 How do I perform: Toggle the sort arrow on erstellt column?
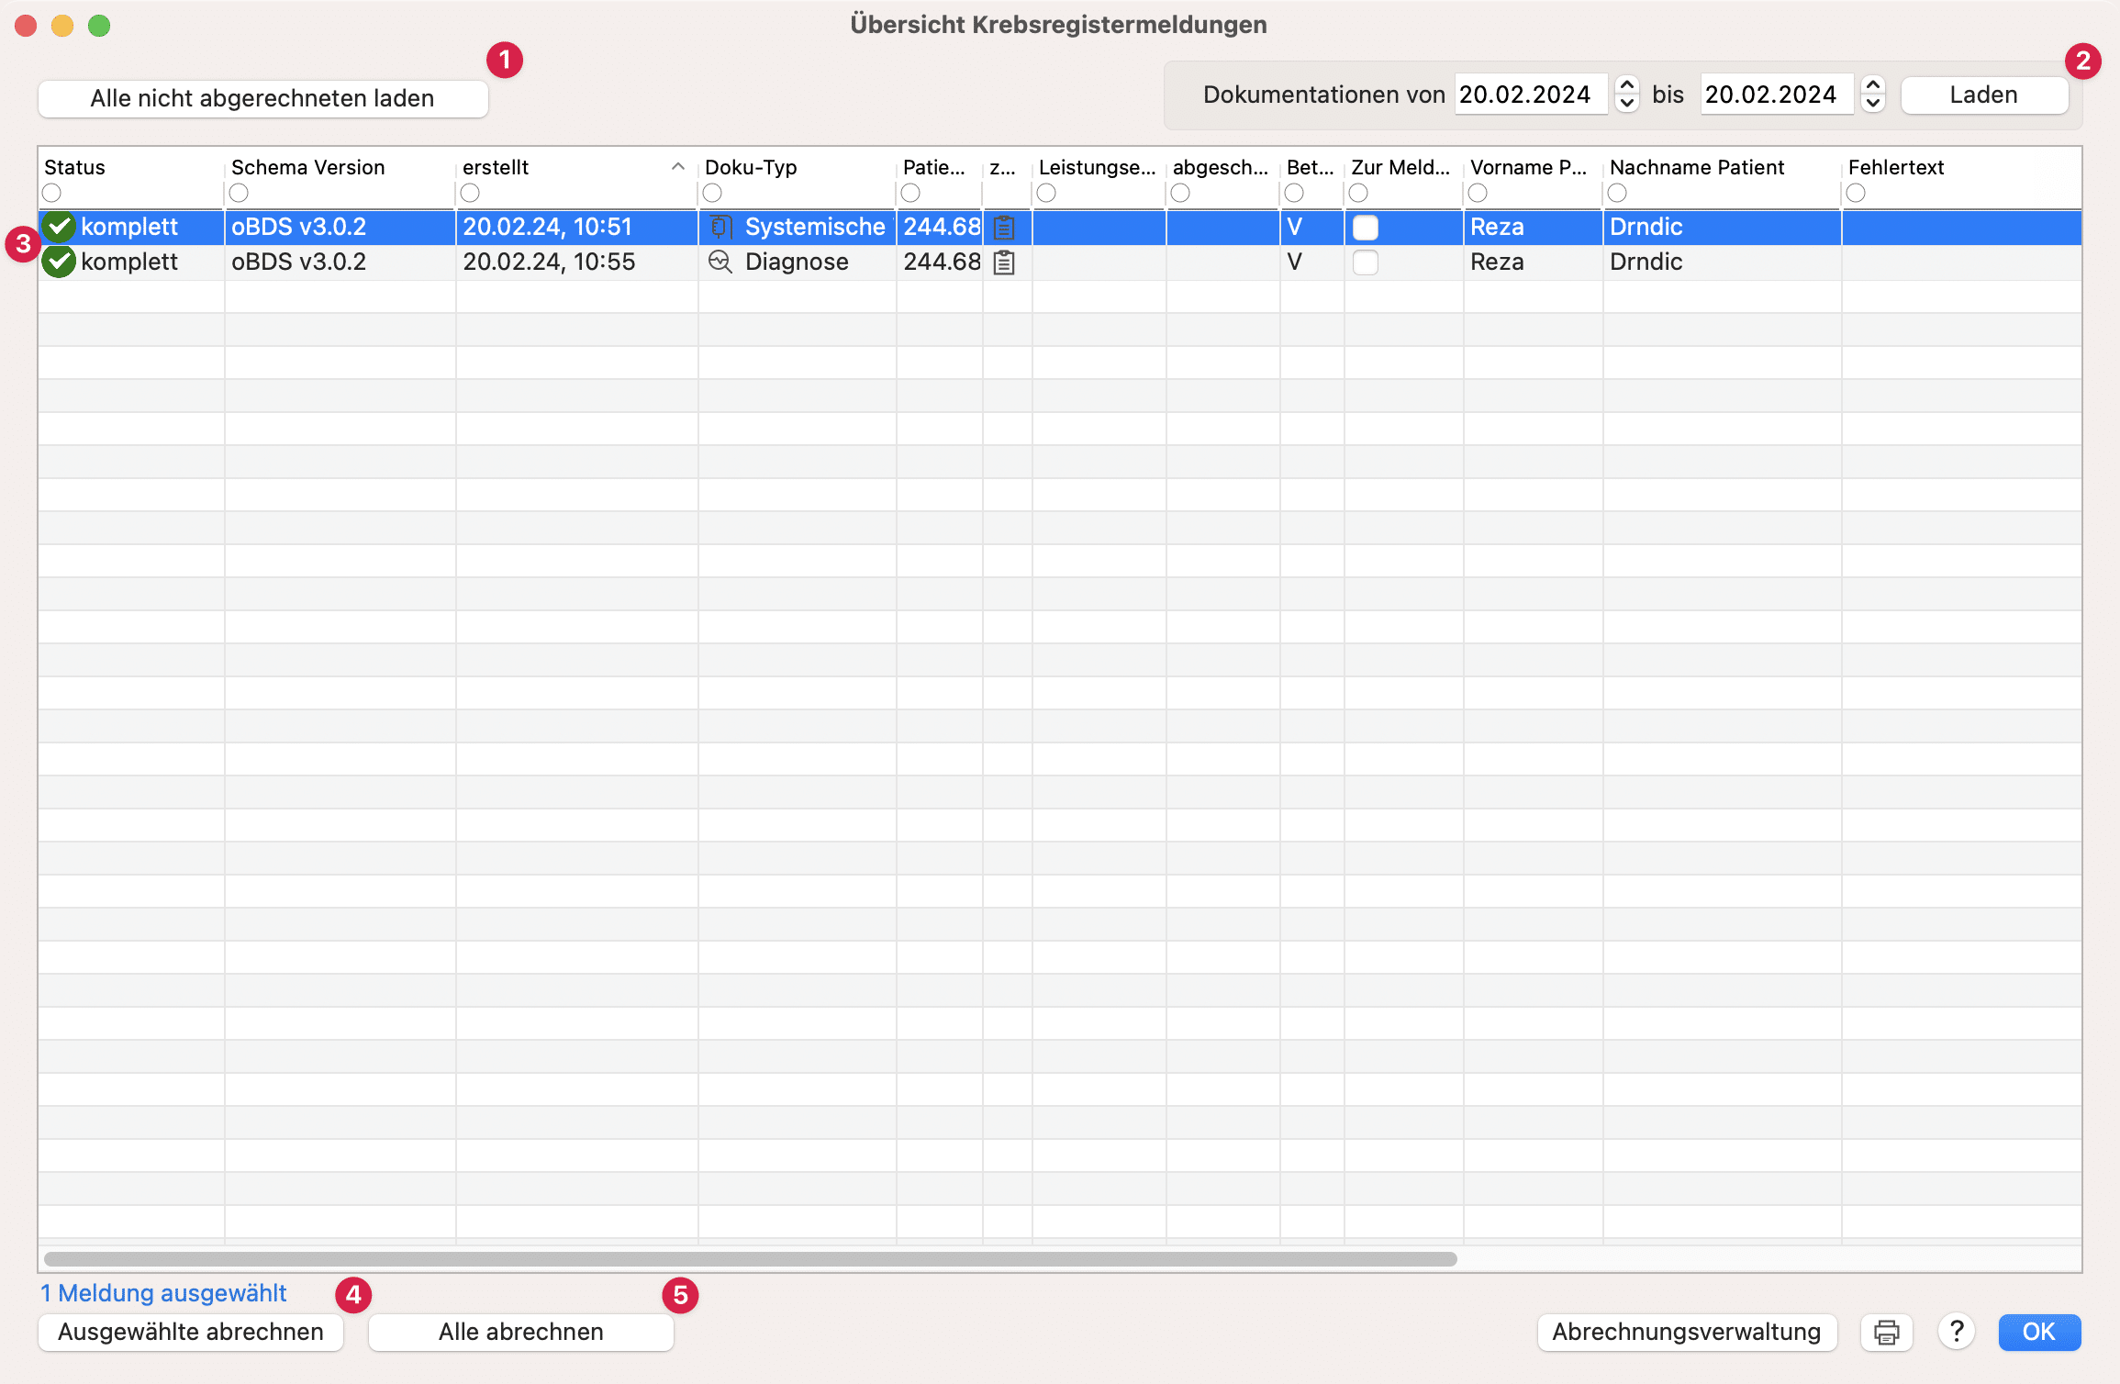point(678,167)
